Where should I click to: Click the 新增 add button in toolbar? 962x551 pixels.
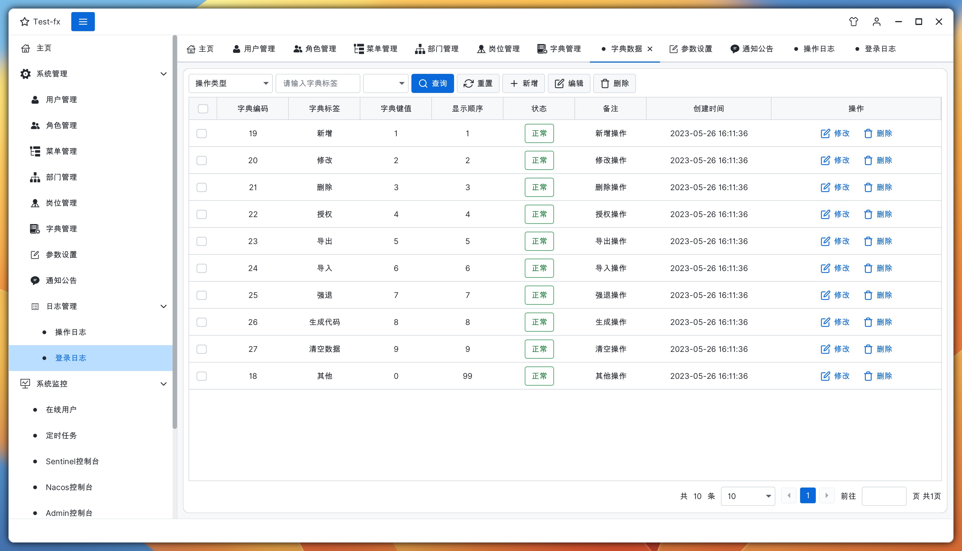coord(523,83)
